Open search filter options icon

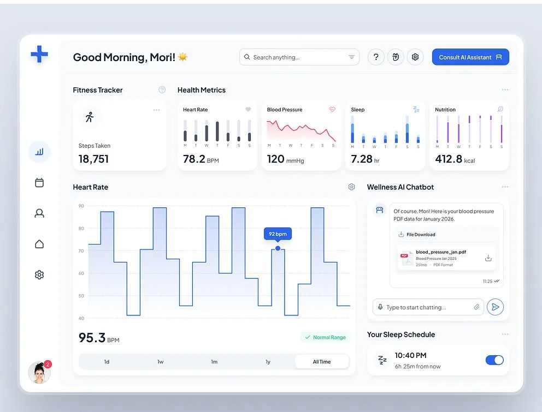click(351, 57)
